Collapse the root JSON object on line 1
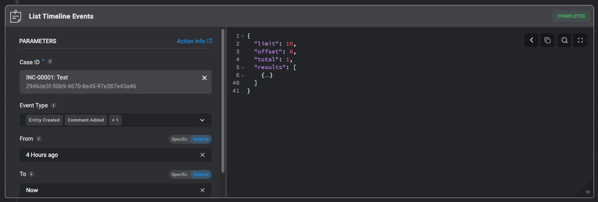 coord(243,36)
